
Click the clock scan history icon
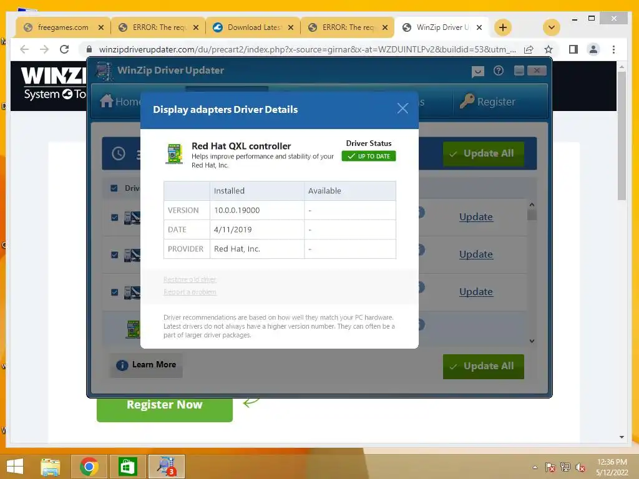coord(119,153)
